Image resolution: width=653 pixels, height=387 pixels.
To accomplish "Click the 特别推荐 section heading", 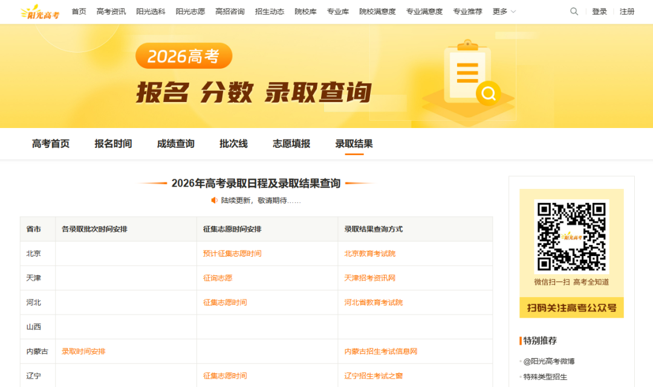I will click(x=540, y=341).
